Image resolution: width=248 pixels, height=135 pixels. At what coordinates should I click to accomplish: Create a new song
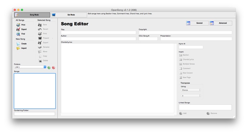tap(21, 44)
